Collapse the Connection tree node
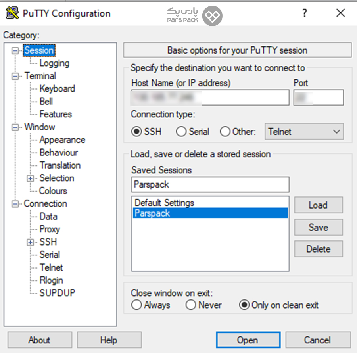Image resolution: width=357 pixels, height=353 pixels. tap(15, 204)
